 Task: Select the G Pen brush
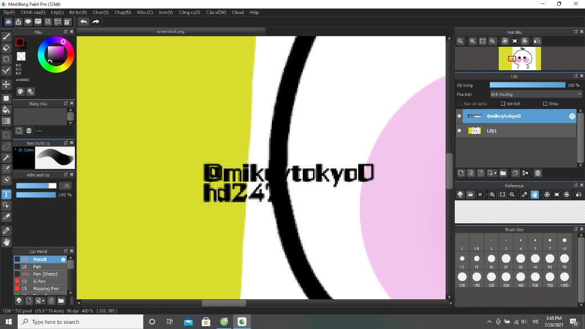point(41,281)
